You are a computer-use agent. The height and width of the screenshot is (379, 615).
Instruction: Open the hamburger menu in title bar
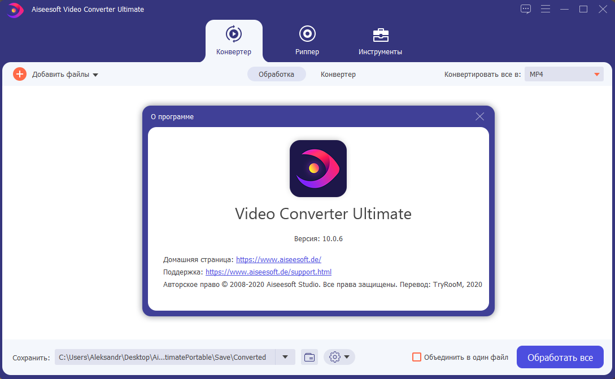pos(545,9)
